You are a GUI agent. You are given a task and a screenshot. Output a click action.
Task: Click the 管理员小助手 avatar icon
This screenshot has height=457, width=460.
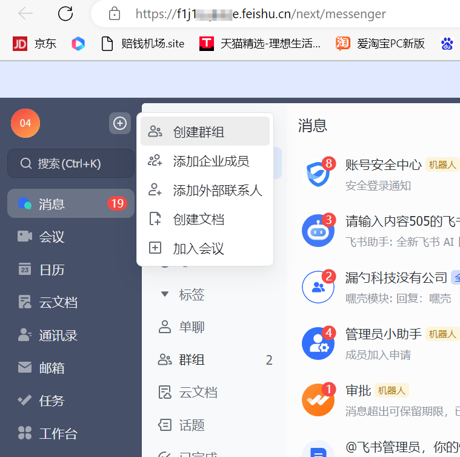[318, 344]
